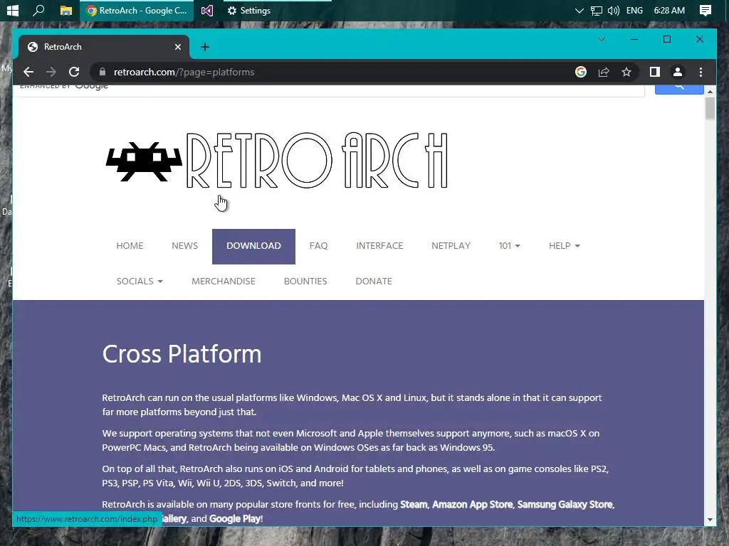Follow the Google Play link
729x546 pixels.
pos(235,518)
